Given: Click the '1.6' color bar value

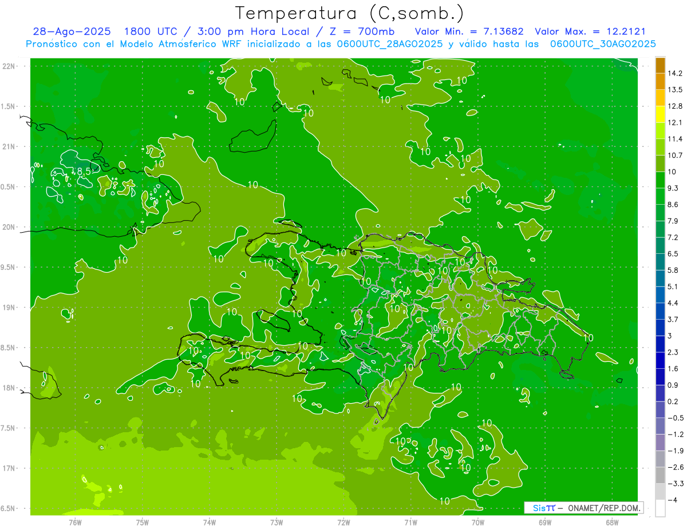Looking at the screenshot, I should pos(674,369).
